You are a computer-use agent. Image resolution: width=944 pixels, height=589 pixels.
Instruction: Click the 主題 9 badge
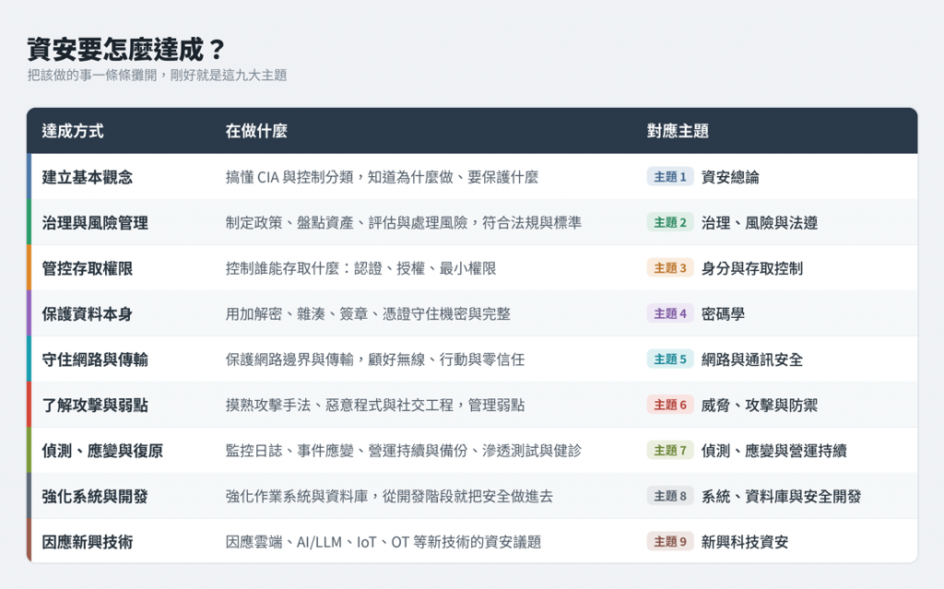tap(670, 542)
